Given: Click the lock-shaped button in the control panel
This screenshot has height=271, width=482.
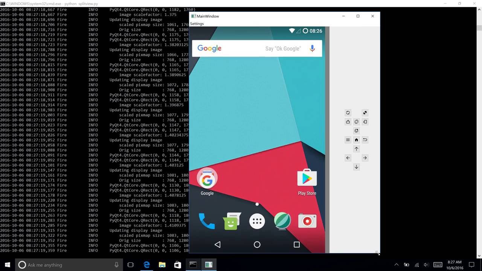Looking at the screenshot, I should 348,122.
